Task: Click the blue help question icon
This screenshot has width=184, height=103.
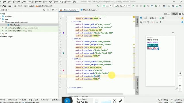Action: coord(182,22)
